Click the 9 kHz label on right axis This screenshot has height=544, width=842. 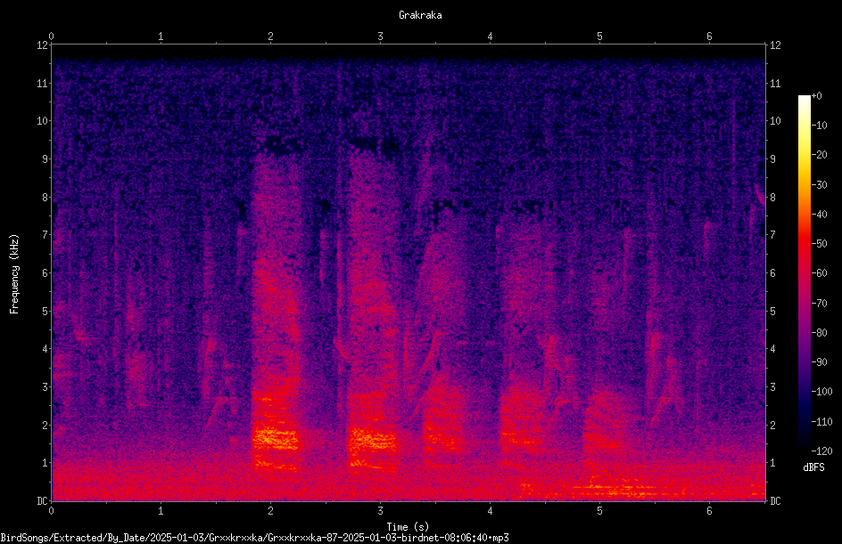point(772,158)
